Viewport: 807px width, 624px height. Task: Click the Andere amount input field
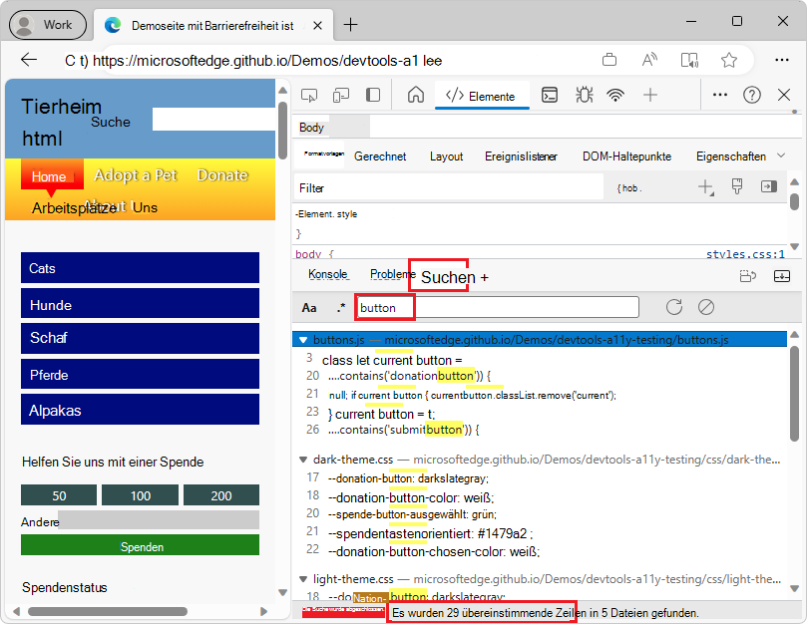click(159, 520)
